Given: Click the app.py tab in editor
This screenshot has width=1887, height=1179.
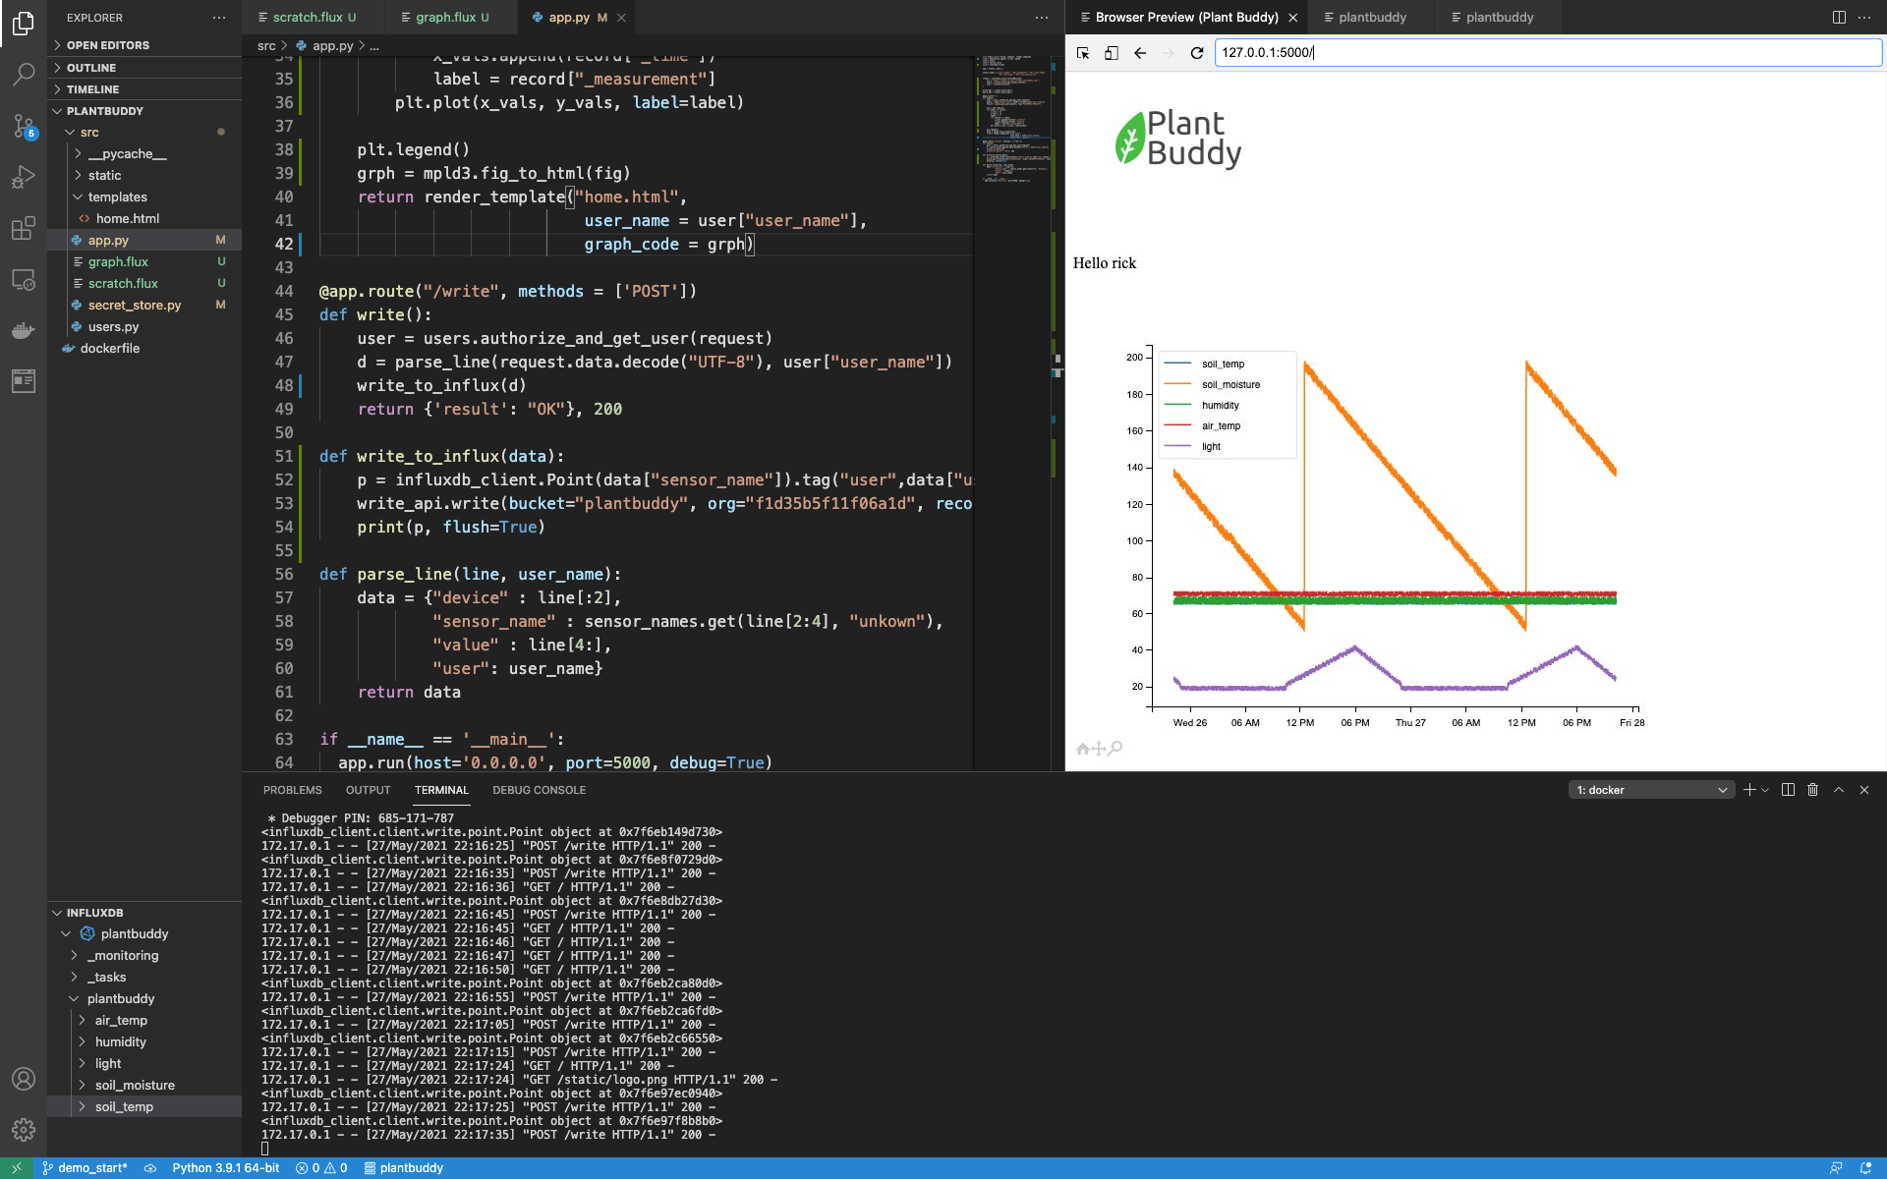Looking at the screenshot, I should [x=571, y=17].
